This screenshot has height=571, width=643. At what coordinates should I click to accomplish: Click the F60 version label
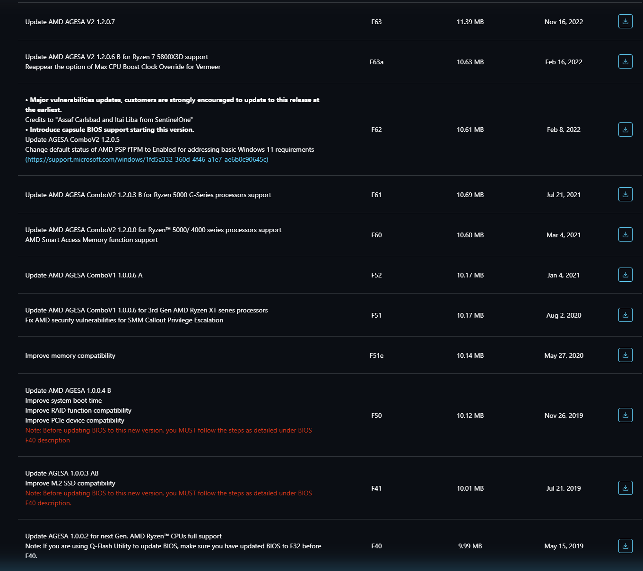point(376,235)
